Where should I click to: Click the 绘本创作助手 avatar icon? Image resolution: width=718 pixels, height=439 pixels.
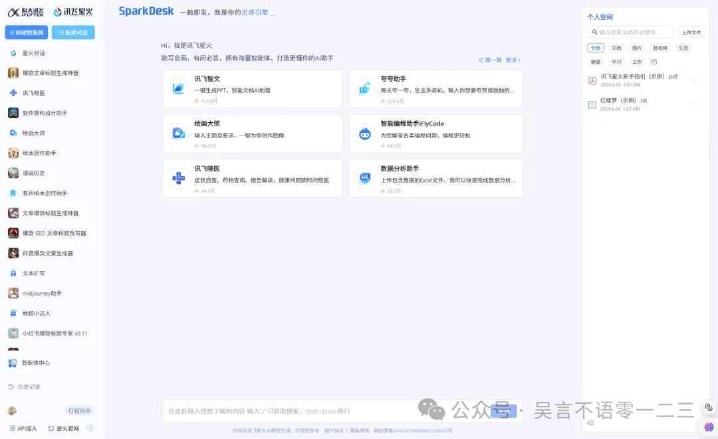[13, 153]
